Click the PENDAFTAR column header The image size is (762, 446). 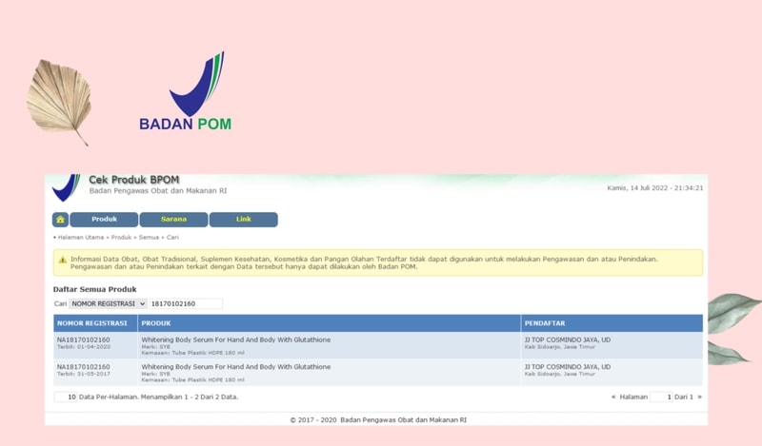[x=612, y=323]
